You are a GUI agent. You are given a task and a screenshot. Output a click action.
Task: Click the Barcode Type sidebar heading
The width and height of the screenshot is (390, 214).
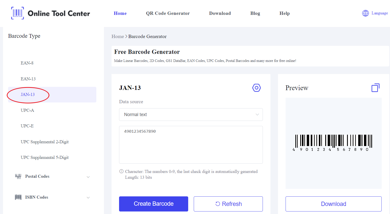(x=24, y=36)
